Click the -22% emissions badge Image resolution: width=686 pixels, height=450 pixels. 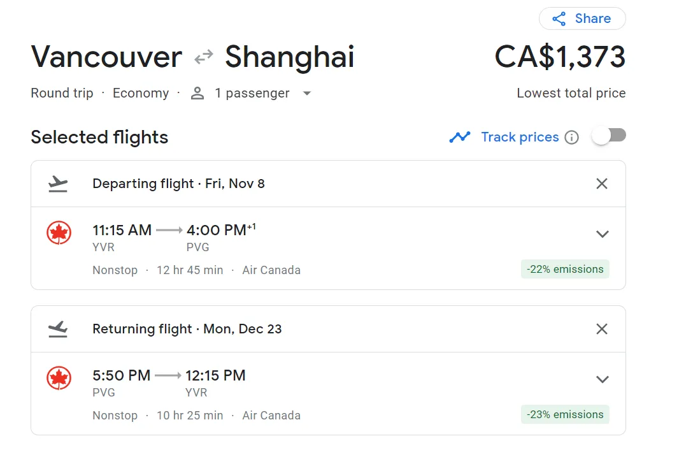tap(565, 269)
